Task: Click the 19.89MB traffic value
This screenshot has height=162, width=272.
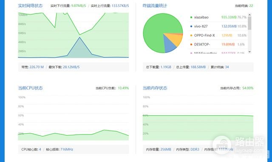Action: coord(228,44)
